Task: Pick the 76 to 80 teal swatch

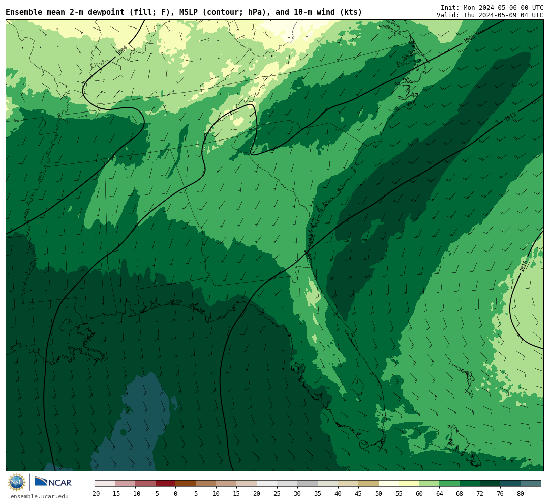Action: (510, 484)
